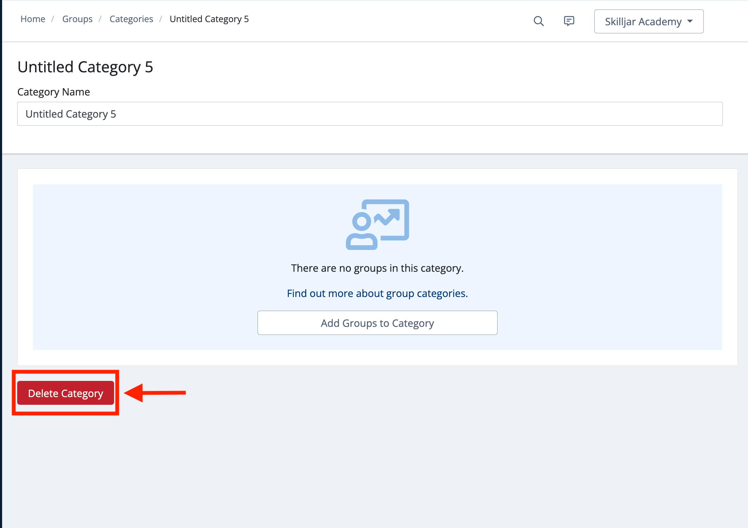The image size is (748, 528).
Task: Click the group analytics illustration icon
Action: [x=377, y=225]
